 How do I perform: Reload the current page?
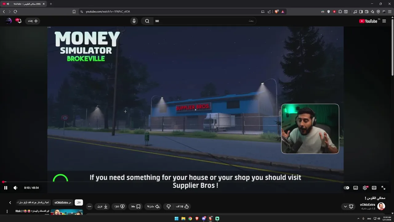pos(15,12)
